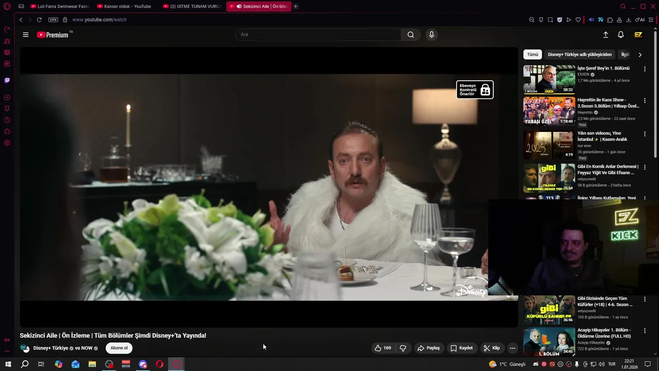Open Acayip Hikayeler 1. Bölüm thumbnail
Image resolution: width=659 pixels, height=371 pixels.
549,342
